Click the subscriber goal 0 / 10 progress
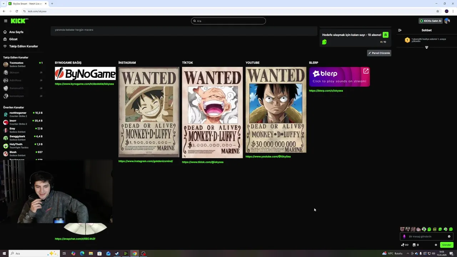Image resolution: width=457 pixels, height=257 pixels. [x=383, y=42]
